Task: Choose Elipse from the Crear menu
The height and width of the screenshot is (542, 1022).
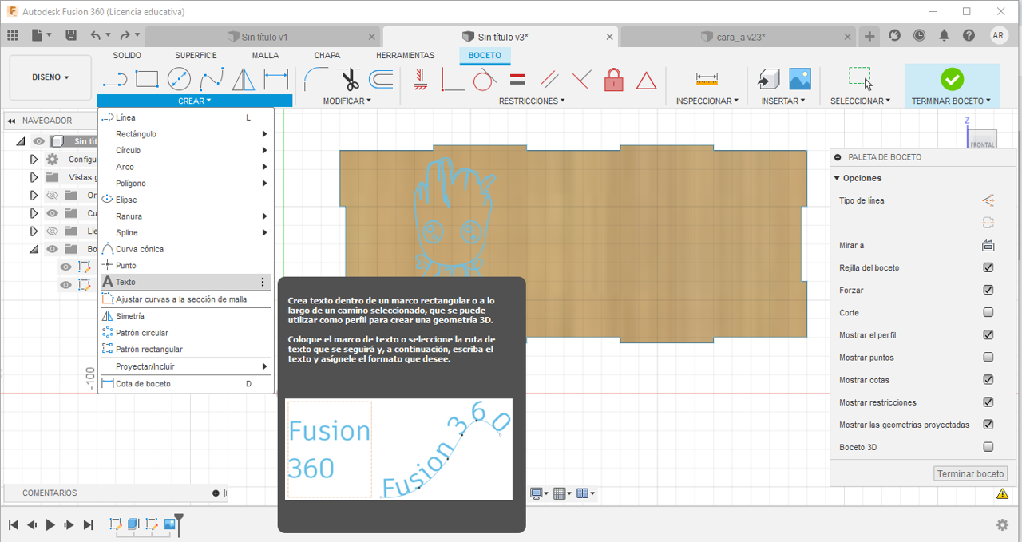Action: coord(126,200)
